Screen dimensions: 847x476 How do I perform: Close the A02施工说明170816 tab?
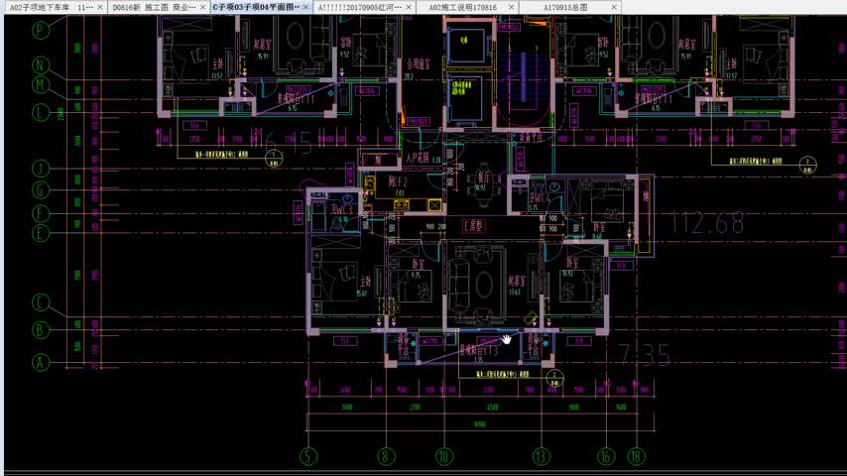click(x=513, y=7)
